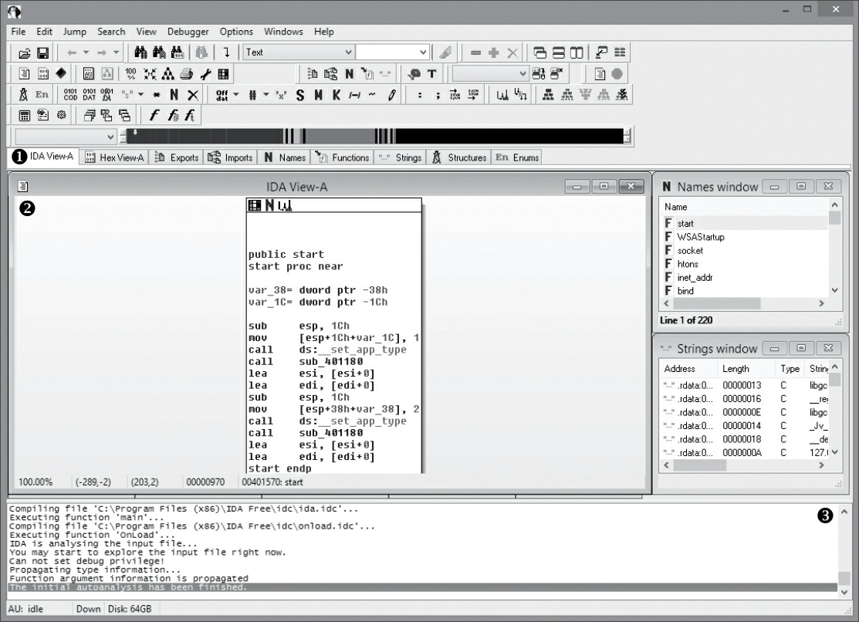The image size is (859, 622).
Task: Click the fit-to-window arrows icon
Action: [150, 73]
